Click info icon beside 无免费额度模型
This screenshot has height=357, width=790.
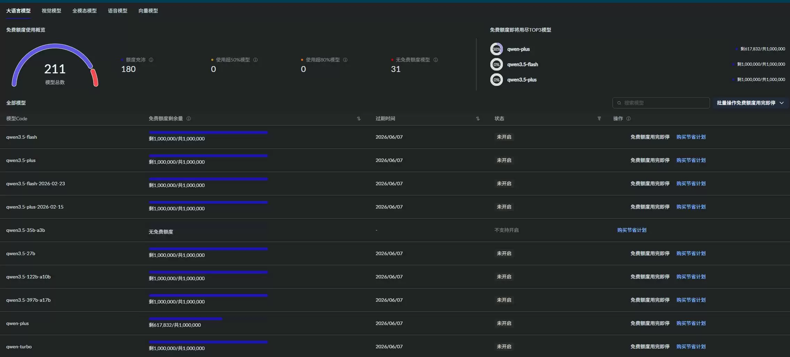click(x=436, y=60)
